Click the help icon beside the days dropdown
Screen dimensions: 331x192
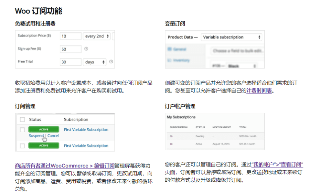pyautogui.click(x=111, y=62)
